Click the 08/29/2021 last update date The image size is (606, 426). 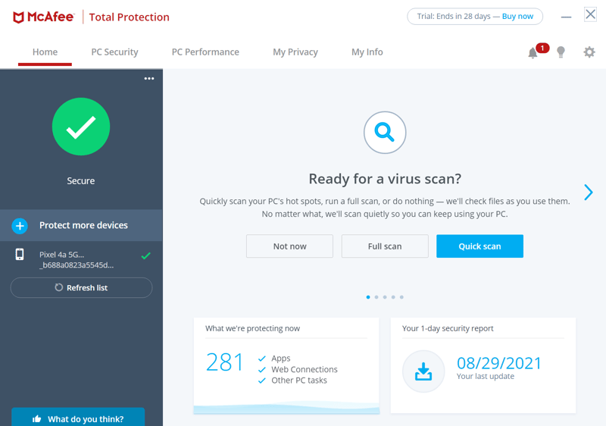click(499, 363)
